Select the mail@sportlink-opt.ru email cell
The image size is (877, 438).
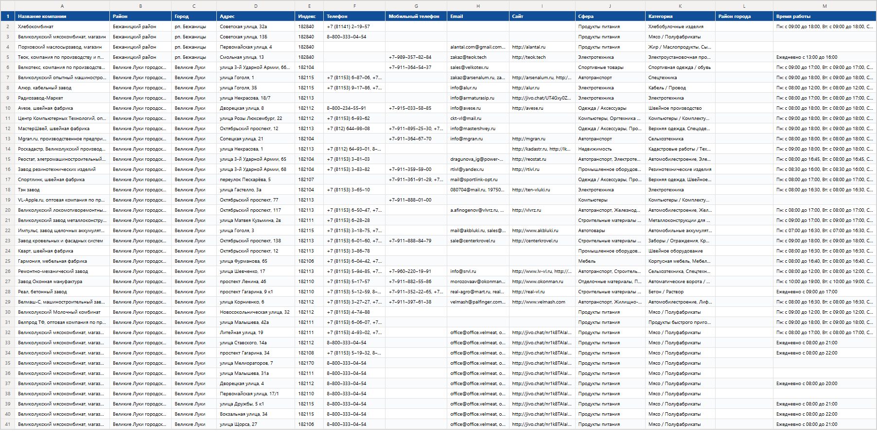(x=478, y=180)
